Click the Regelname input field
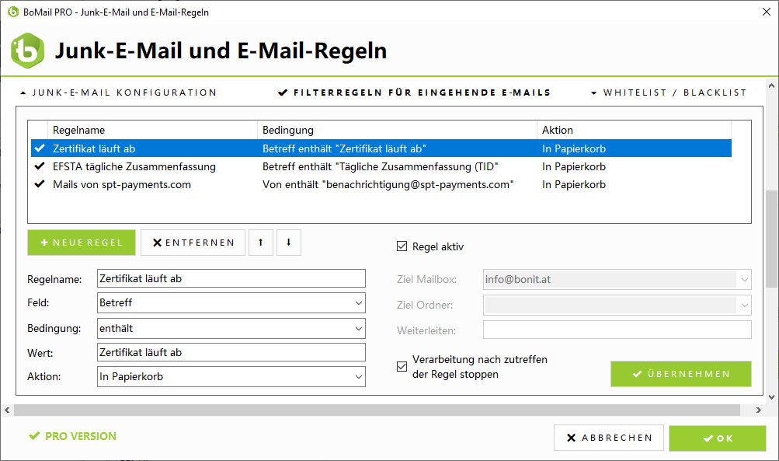 [x=231, y=278]
